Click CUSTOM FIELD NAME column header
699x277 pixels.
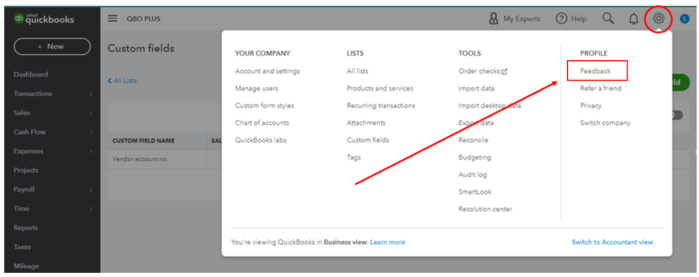pyautogui.click(x=143, y=141)
